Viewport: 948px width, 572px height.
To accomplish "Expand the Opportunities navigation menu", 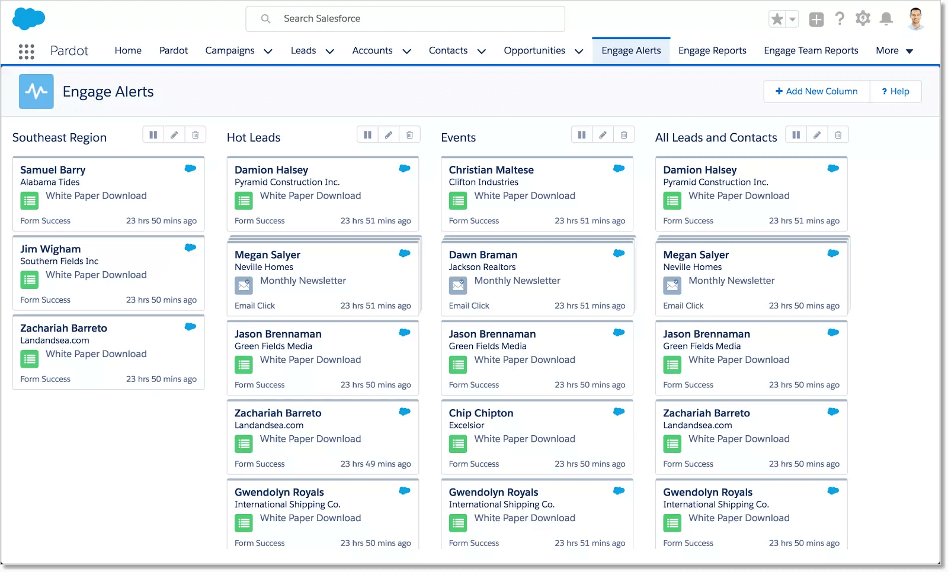I will point(579,51).
